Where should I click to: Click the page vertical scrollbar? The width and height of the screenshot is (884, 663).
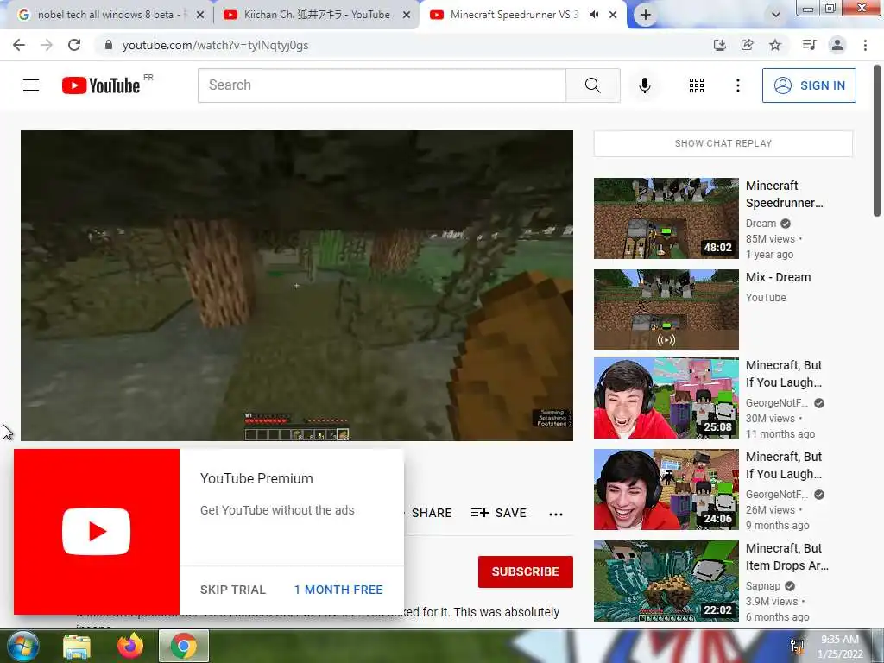click(877, 141)
